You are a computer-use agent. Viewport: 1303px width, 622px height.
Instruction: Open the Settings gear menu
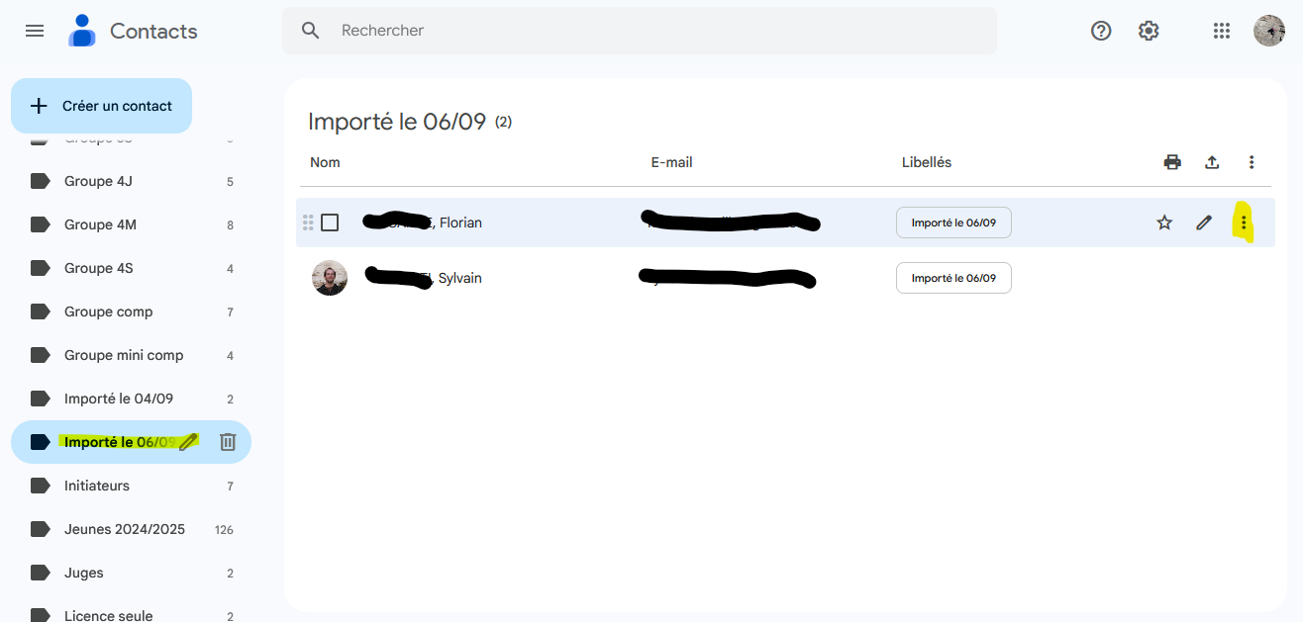pyautogui.click(x=1149, y=31)
